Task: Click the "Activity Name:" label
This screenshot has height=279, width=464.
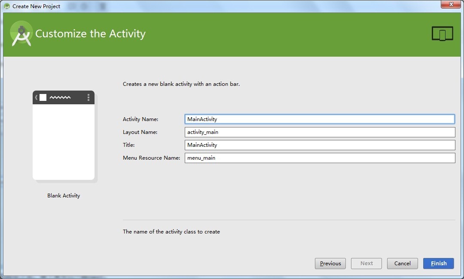Action: [x=140, y=119]
